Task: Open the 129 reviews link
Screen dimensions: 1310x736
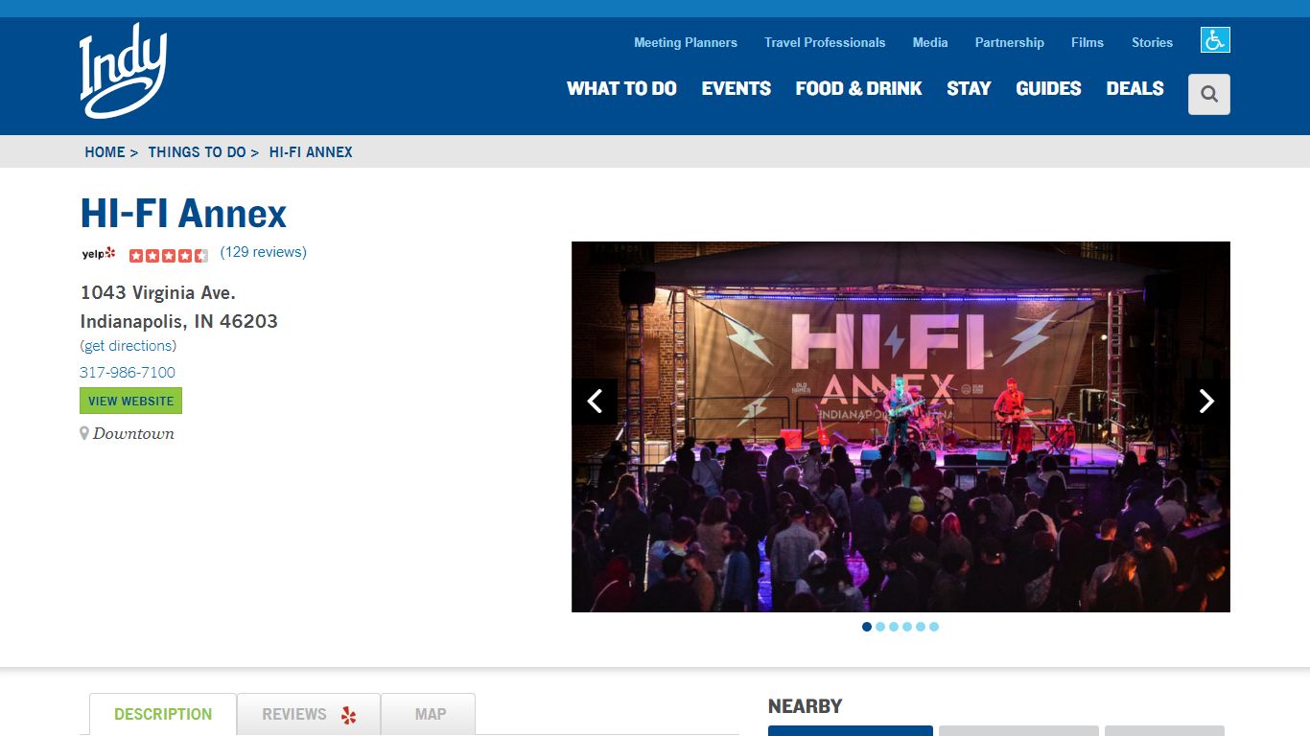Action: [x=264, y=252]
